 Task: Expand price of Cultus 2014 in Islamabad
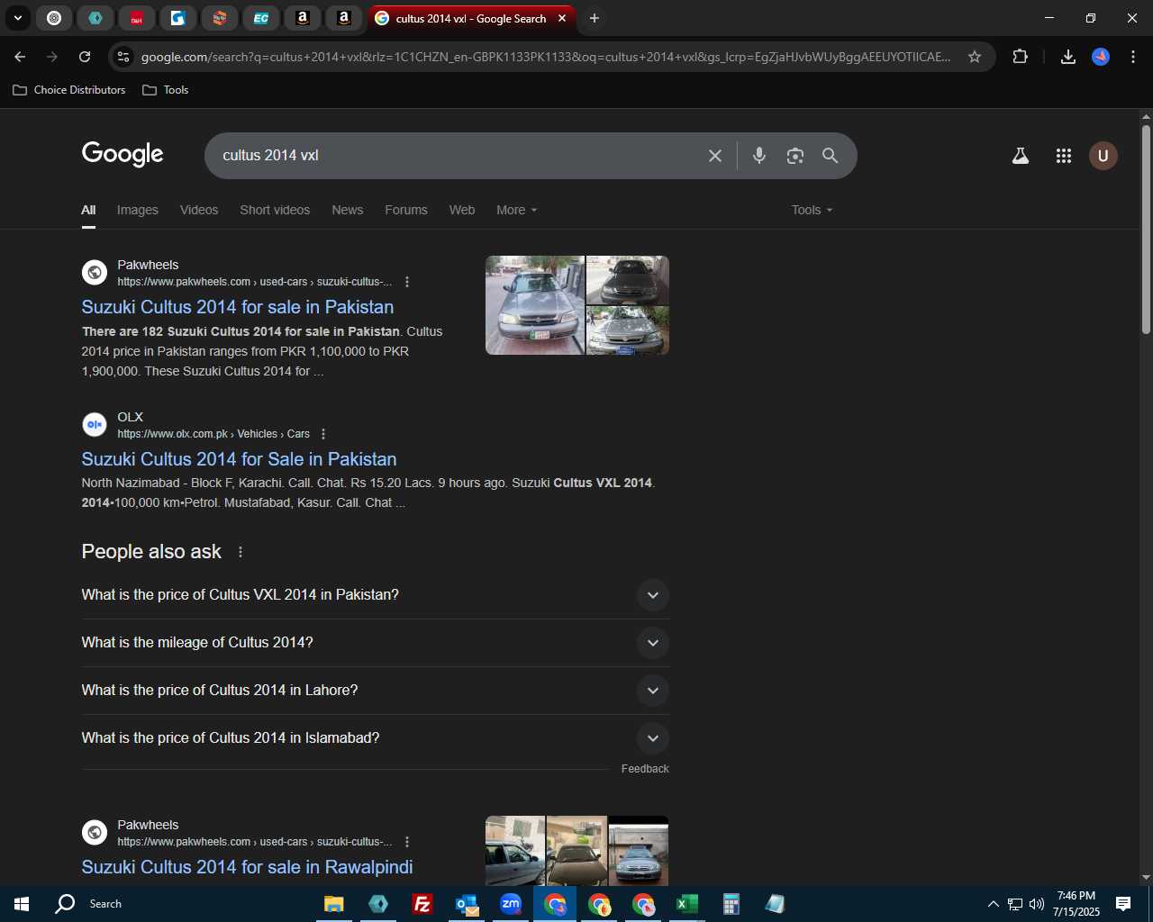(375, 738)
